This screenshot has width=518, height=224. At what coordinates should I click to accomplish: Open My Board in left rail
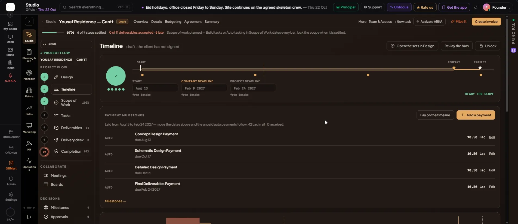click(10, 26)
